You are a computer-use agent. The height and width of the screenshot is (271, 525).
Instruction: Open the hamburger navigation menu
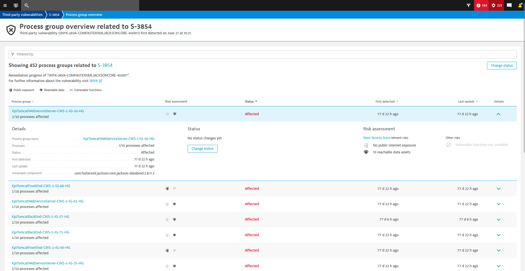tap(5, 5)
